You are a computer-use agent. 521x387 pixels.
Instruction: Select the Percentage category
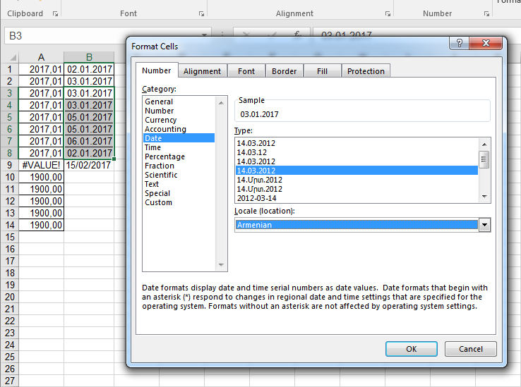coord(179,156)
